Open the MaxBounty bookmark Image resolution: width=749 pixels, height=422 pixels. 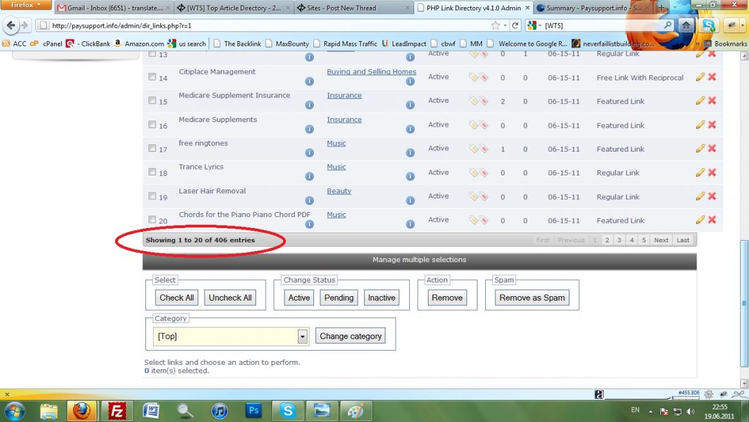(x=288, y=44)
